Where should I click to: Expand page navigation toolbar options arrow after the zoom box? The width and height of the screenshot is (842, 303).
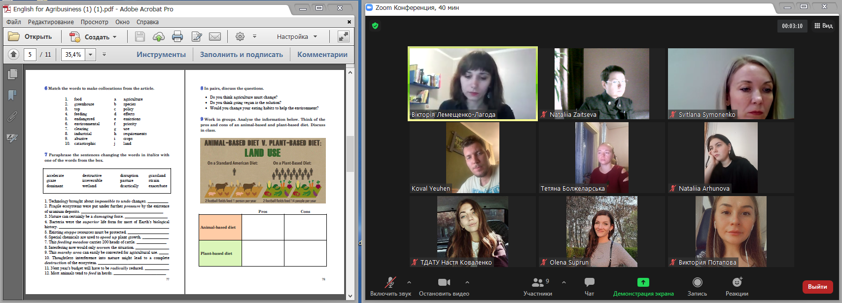104,55
